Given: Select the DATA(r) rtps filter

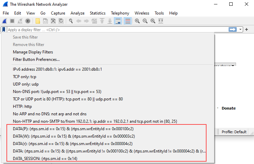Looking at the screenshot, I should pyautogui.click(x=73, y=144).
